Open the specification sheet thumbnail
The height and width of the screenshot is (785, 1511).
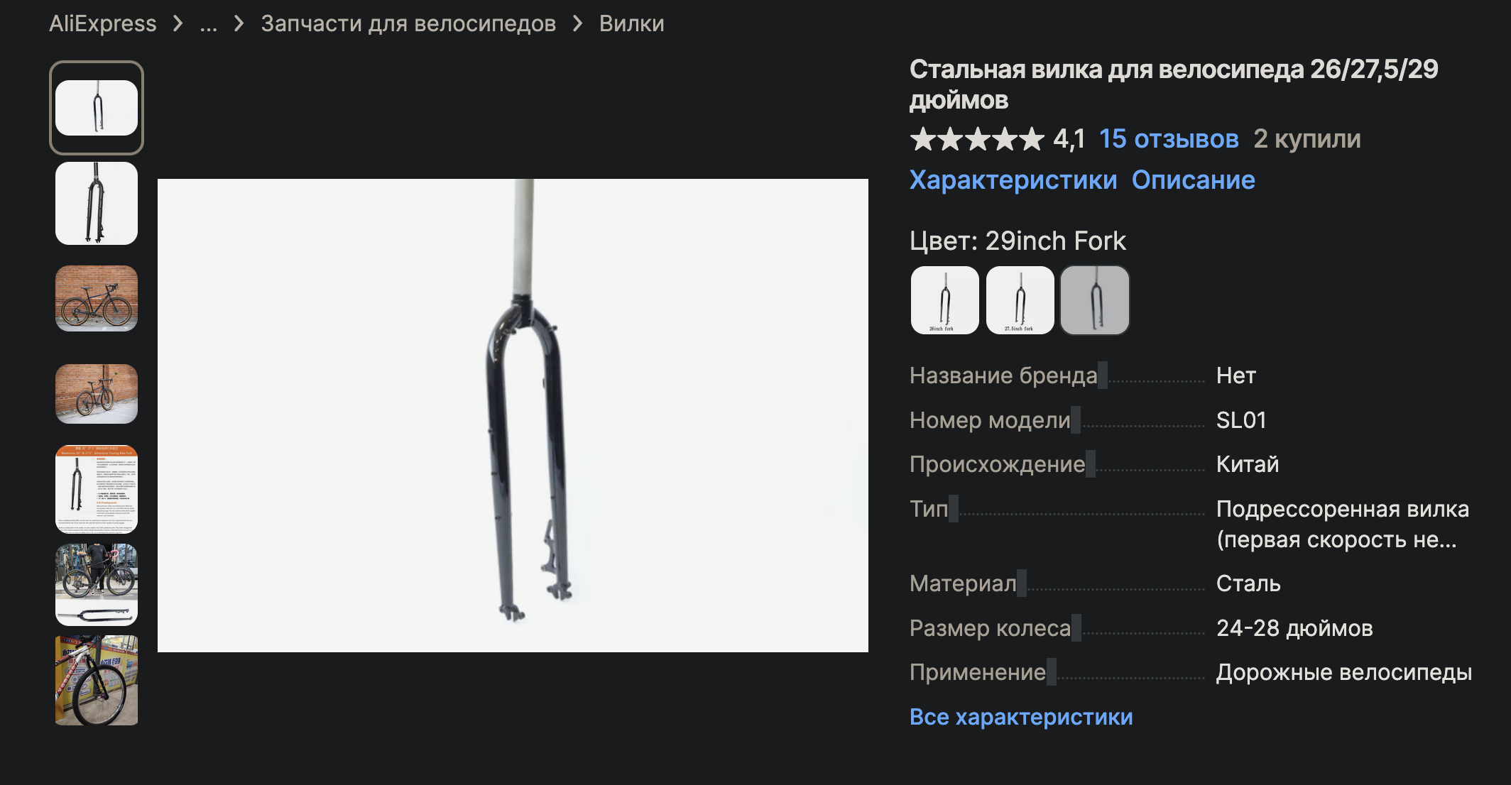point(97,489)
